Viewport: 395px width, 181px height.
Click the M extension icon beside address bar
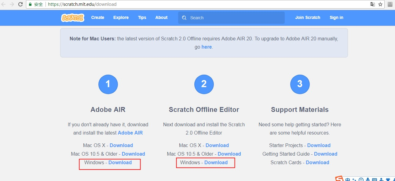click(390, 4)
